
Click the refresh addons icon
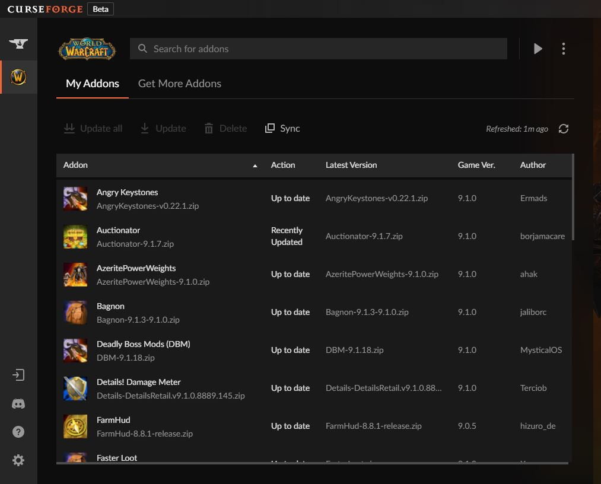click(x=564, y=129)
